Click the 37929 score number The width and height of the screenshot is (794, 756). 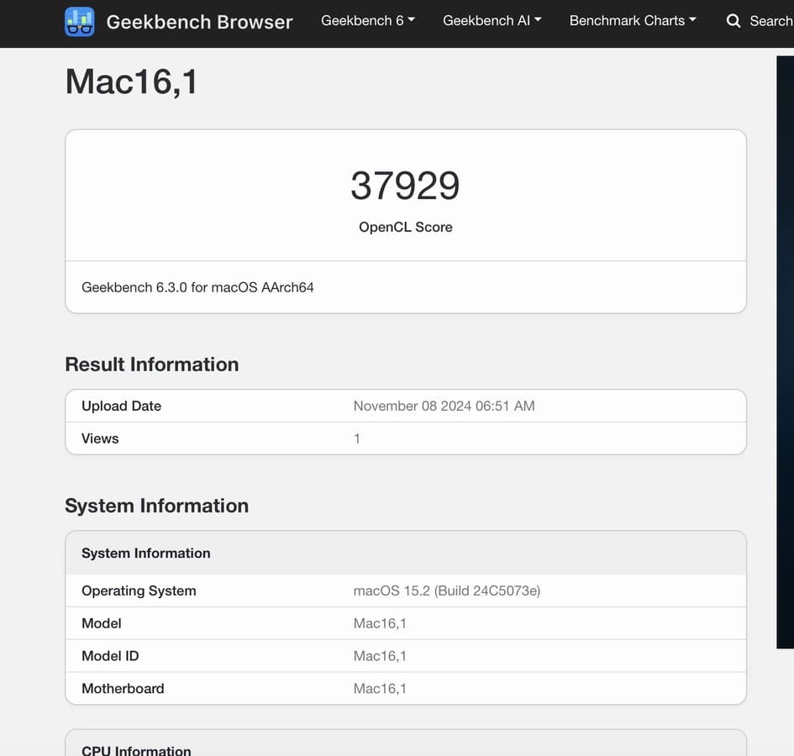405,186
